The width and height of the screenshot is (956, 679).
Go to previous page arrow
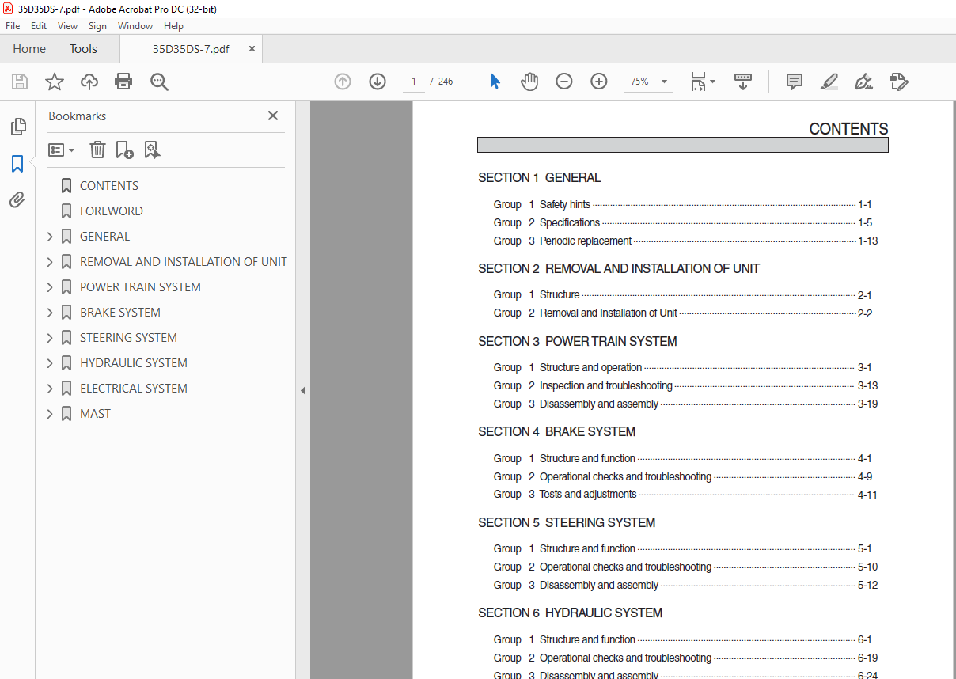coord(343,82)
